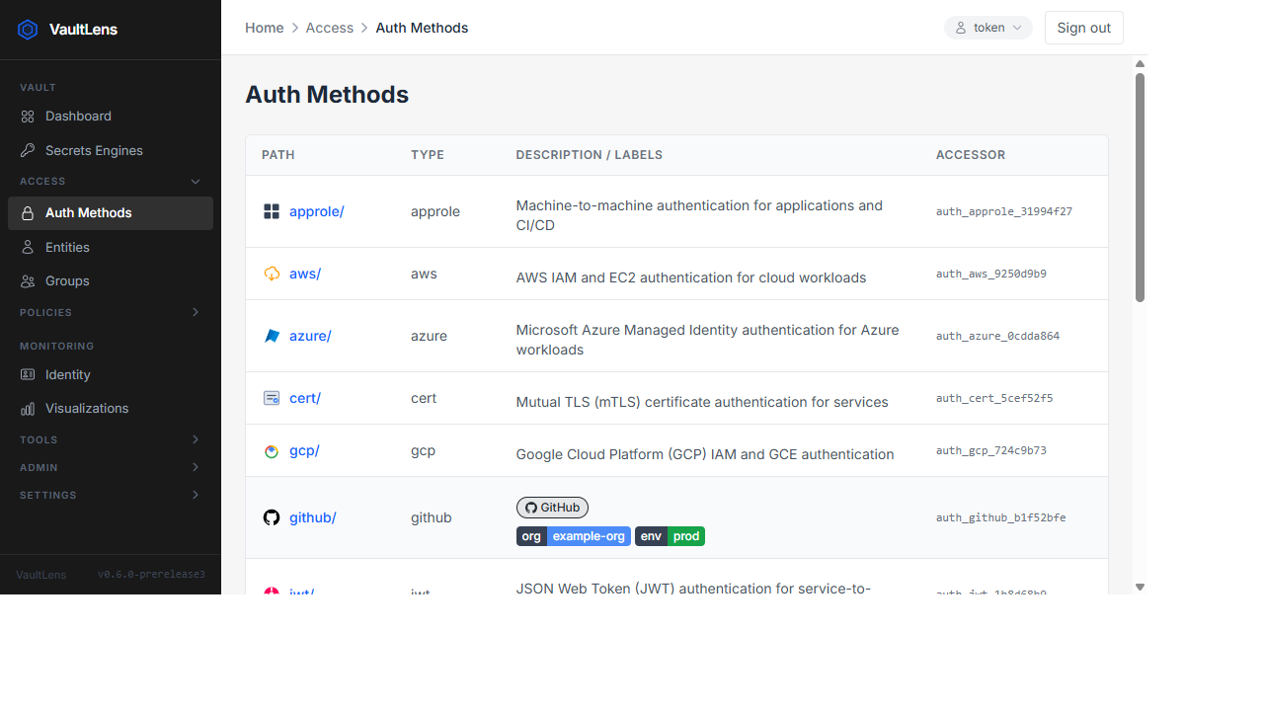Click the Secrets Engines key icon
Screen dimensions: 1264x711
click(28, 151)
